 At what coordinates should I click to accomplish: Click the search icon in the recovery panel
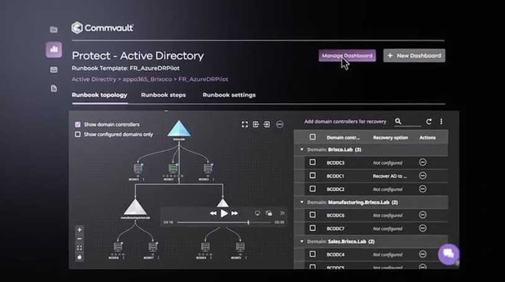coord(398,121)
